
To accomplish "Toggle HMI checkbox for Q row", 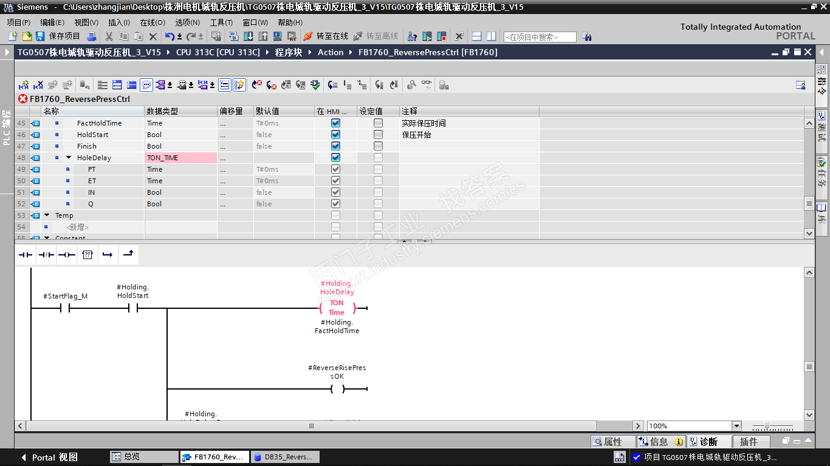I will coord(335,204).
